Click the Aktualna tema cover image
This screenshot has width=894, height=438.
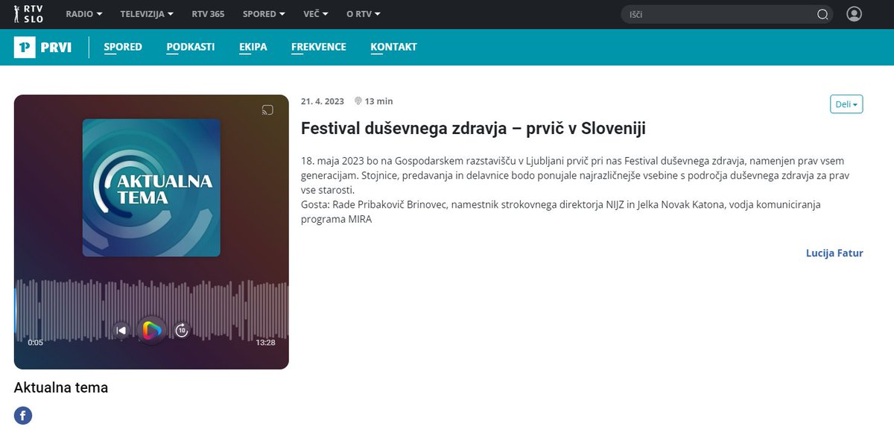[x=151, y=188]
